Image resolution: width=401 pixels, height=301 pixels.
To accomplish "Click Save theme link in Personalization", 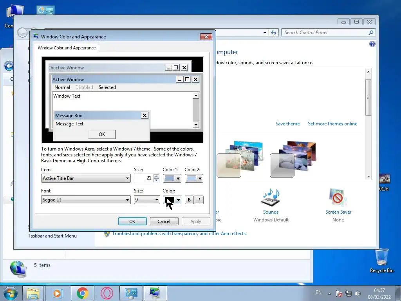I will 288,124.
